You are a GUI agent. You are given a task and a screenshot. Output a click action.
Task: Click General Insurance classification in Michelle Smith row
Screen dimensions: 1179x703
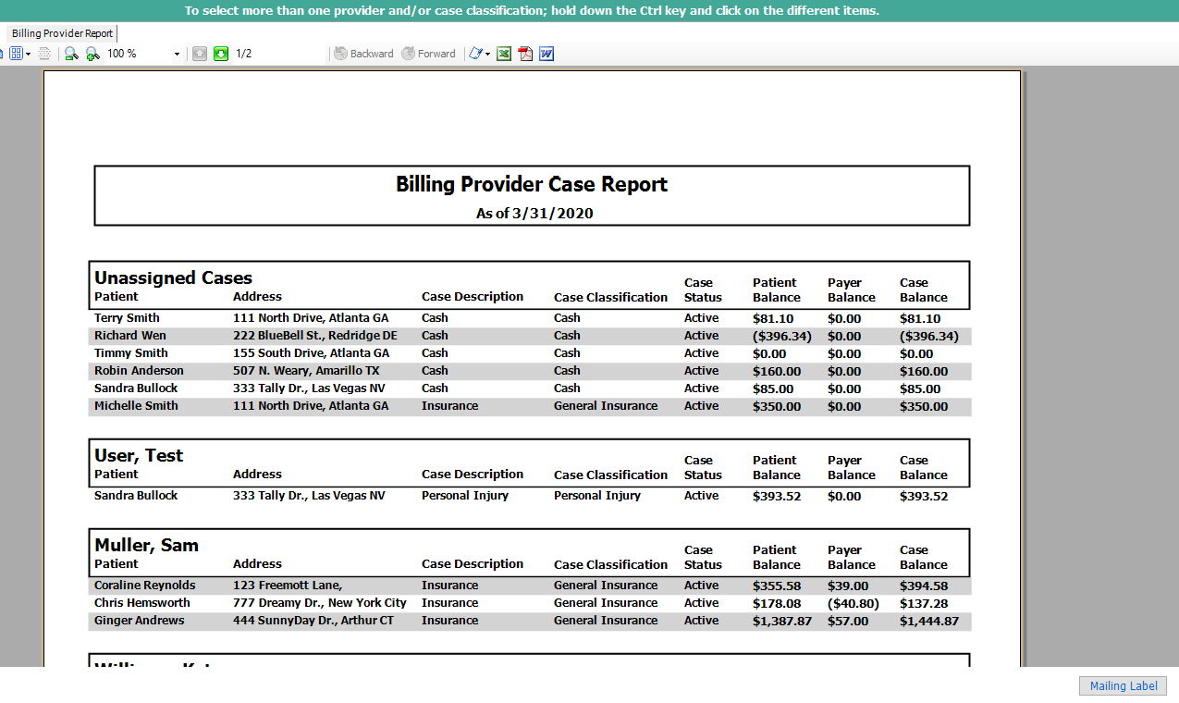tap(606, 405)
